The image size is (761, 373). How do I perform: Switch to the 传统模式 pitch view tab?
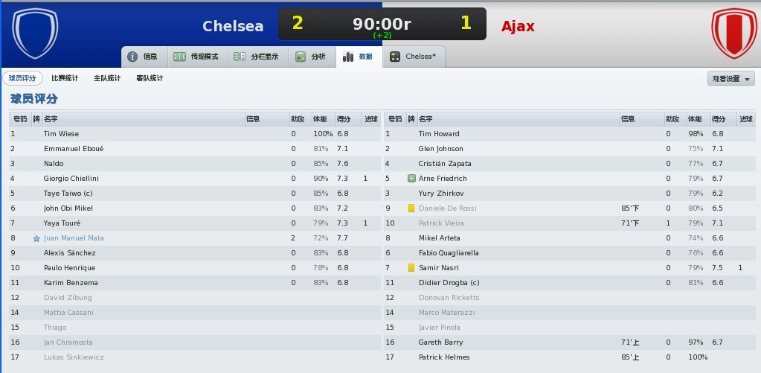[196, 57]
